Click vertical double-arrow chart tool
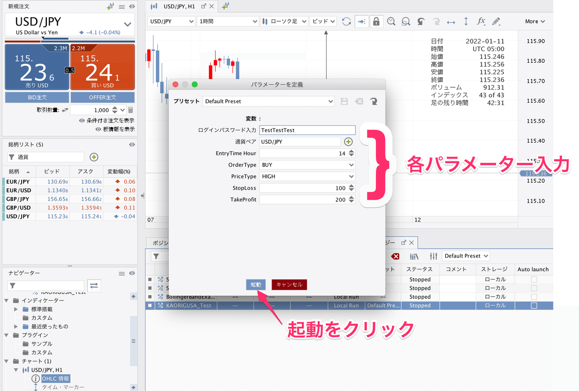This screenshot has height=391, width=579. click(466, 21)
